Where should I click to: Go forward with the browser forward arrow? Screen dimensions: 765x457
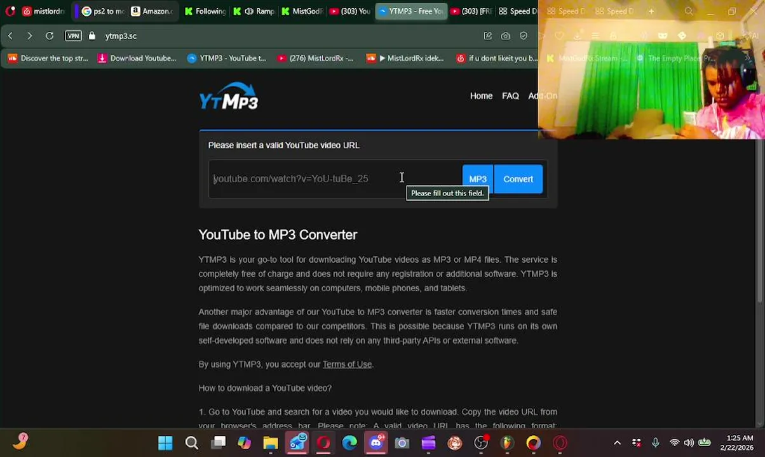29,36
